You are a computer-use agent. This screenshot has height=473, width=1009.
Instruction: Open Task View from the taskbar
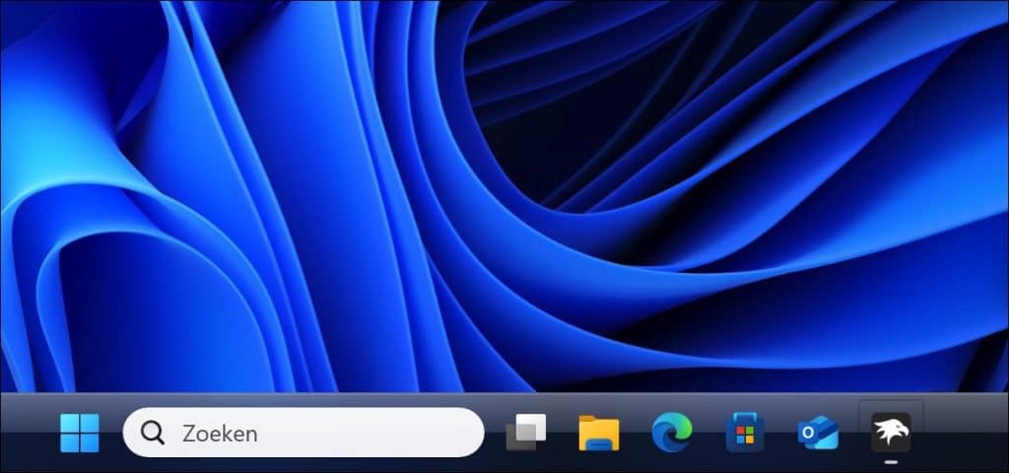click(x=526, y=433)
